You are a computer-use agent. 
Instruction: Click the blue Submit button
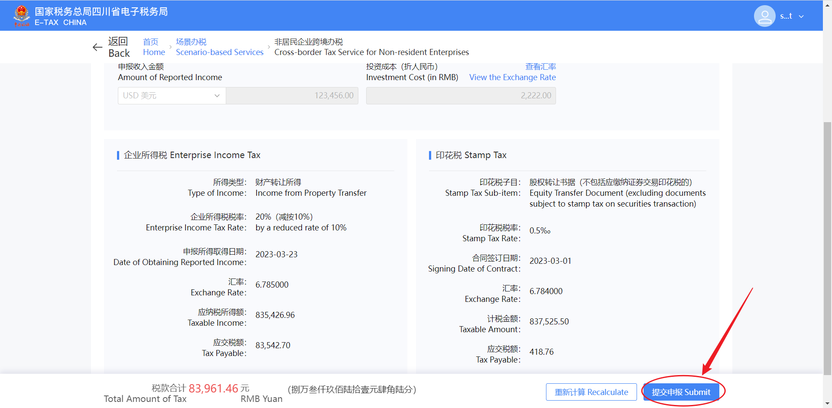point(681,392)
